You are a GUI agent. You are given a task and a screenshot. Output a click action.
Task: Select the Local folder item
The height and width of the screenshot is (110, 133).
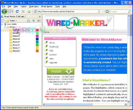pyautogui.click(x=12, y=24)
